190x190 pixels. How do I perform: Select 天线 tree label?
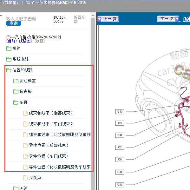[23, 188]
